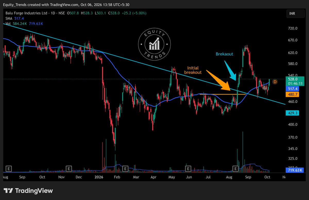Click the 670.0 price axis label

[x=293, y=40]
